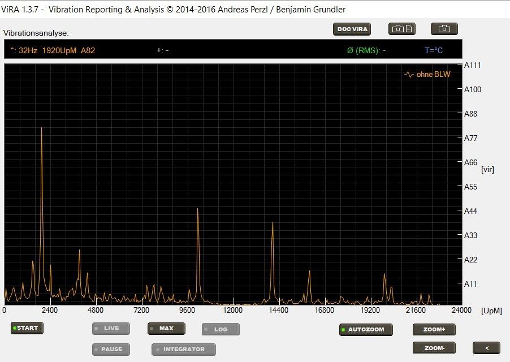Click the left arrow collapse button
The height and width of the screenshot is (362, 510).
coord(487,348)
